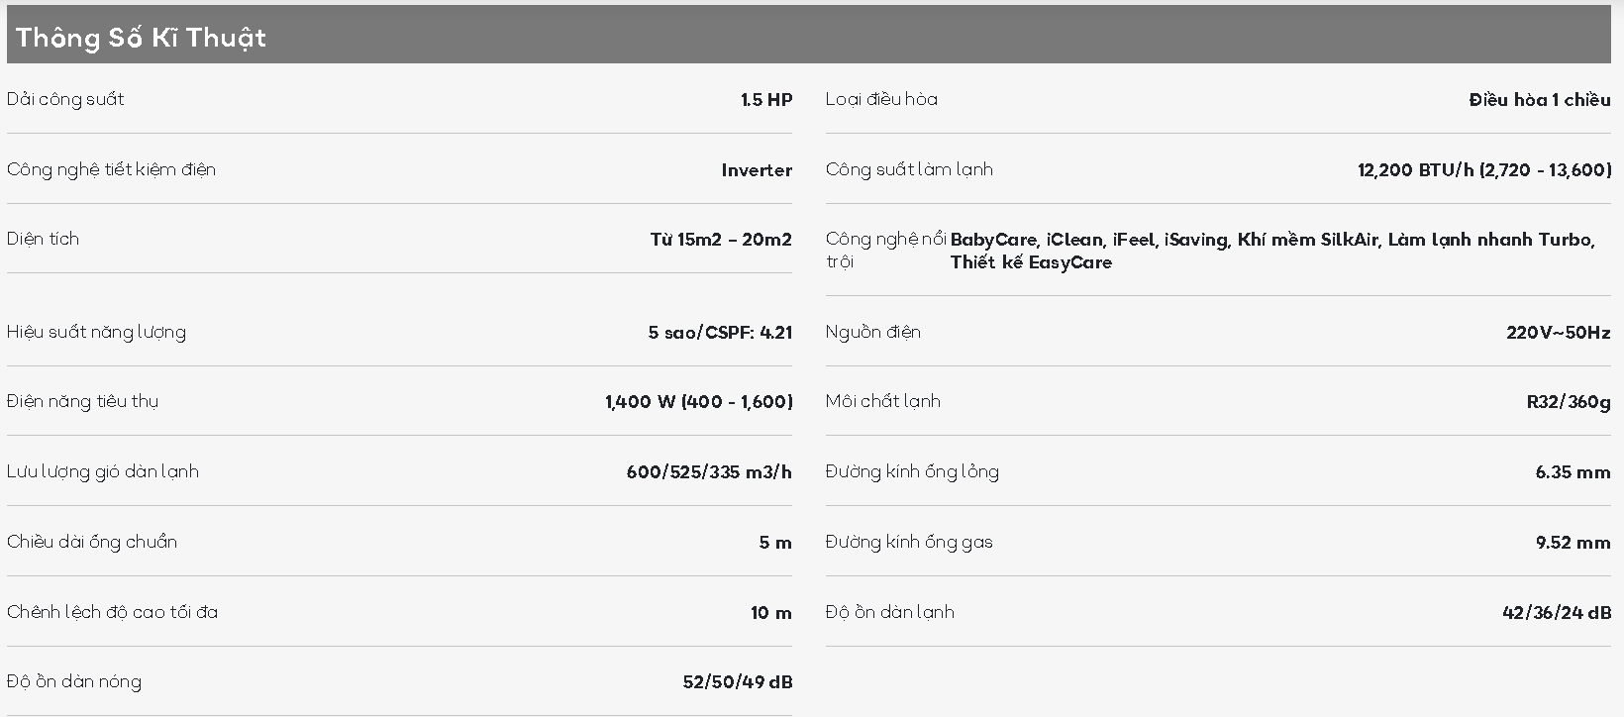Click the "6.35 mm" liquid pipe diameter
Screen dimensions: 1624x717
pos(1573,472)
